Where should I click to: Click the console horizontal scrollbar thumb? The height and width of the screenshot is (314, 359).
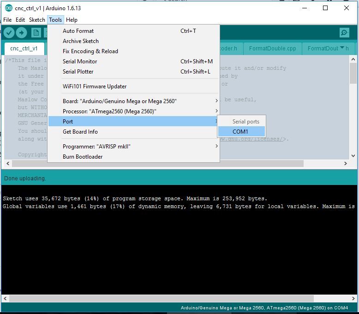(162, 298)
